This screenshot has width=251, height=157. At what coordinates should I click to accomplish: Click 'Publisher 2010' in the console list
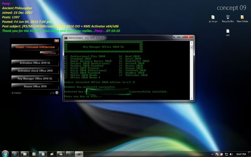pyautogui.click(x=136, y=75)
